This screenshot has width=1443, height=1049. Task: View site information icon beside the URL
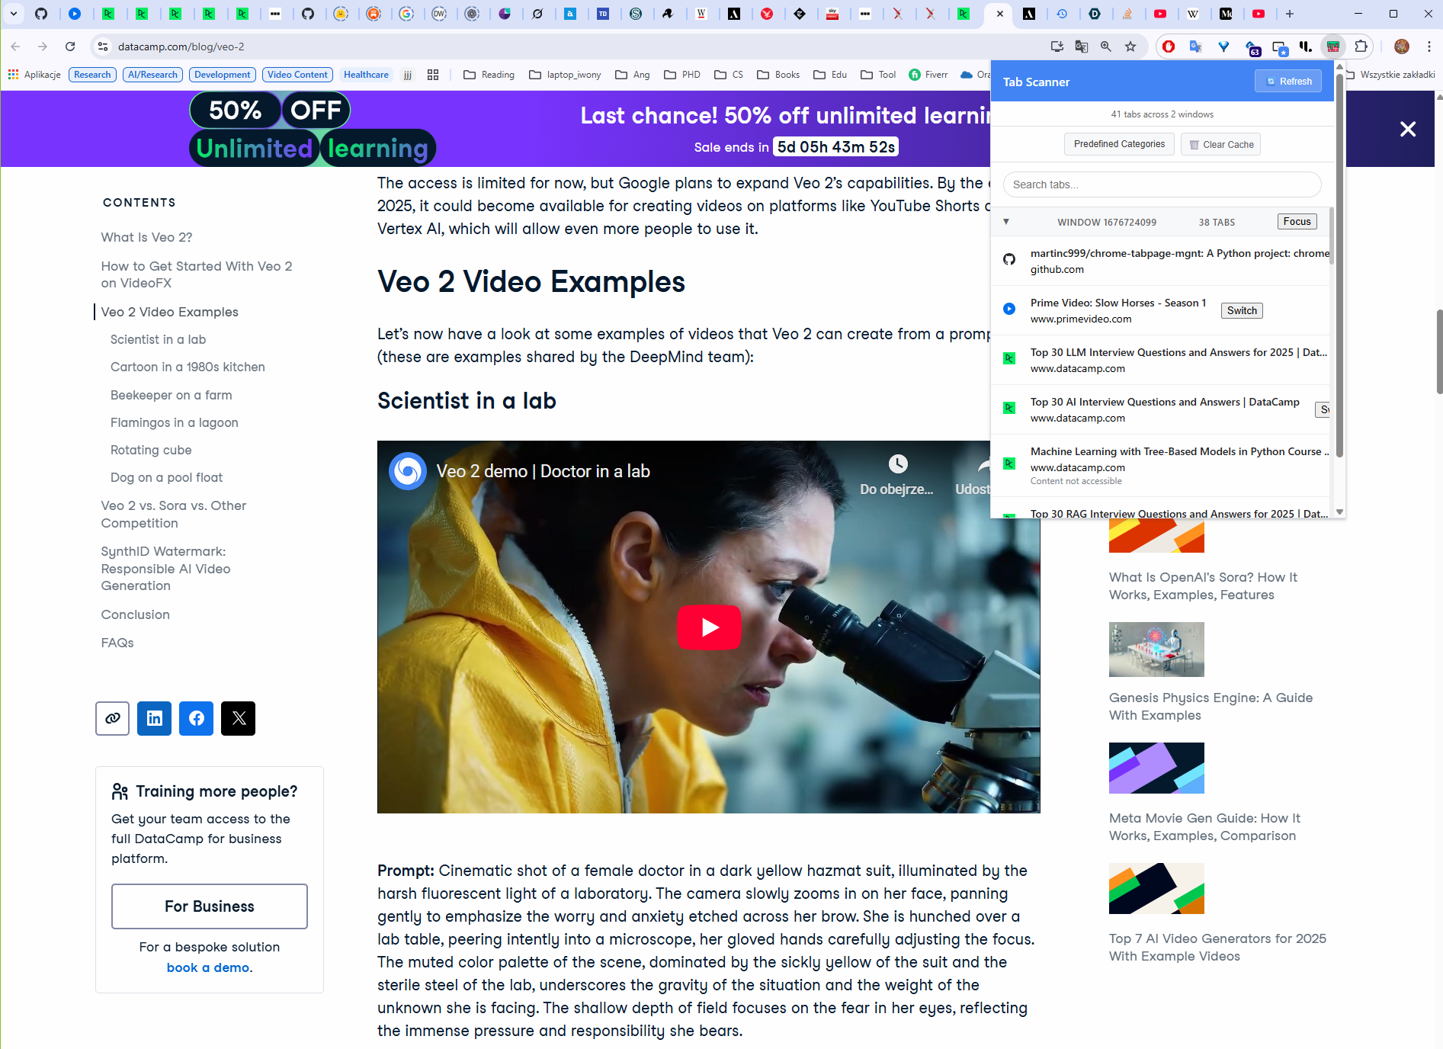pos(103,47)
